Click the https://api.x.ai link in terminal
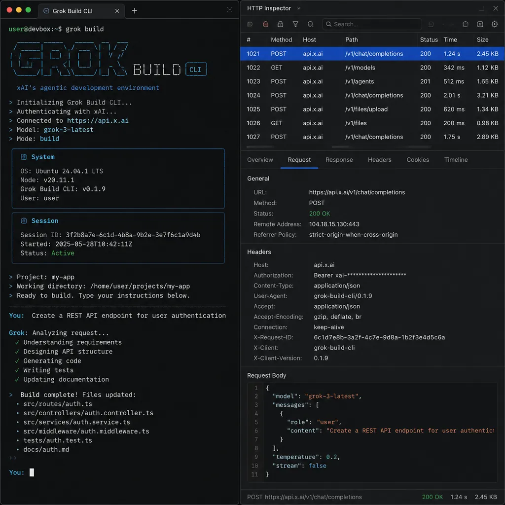505x505 pixels. (98, 120)
